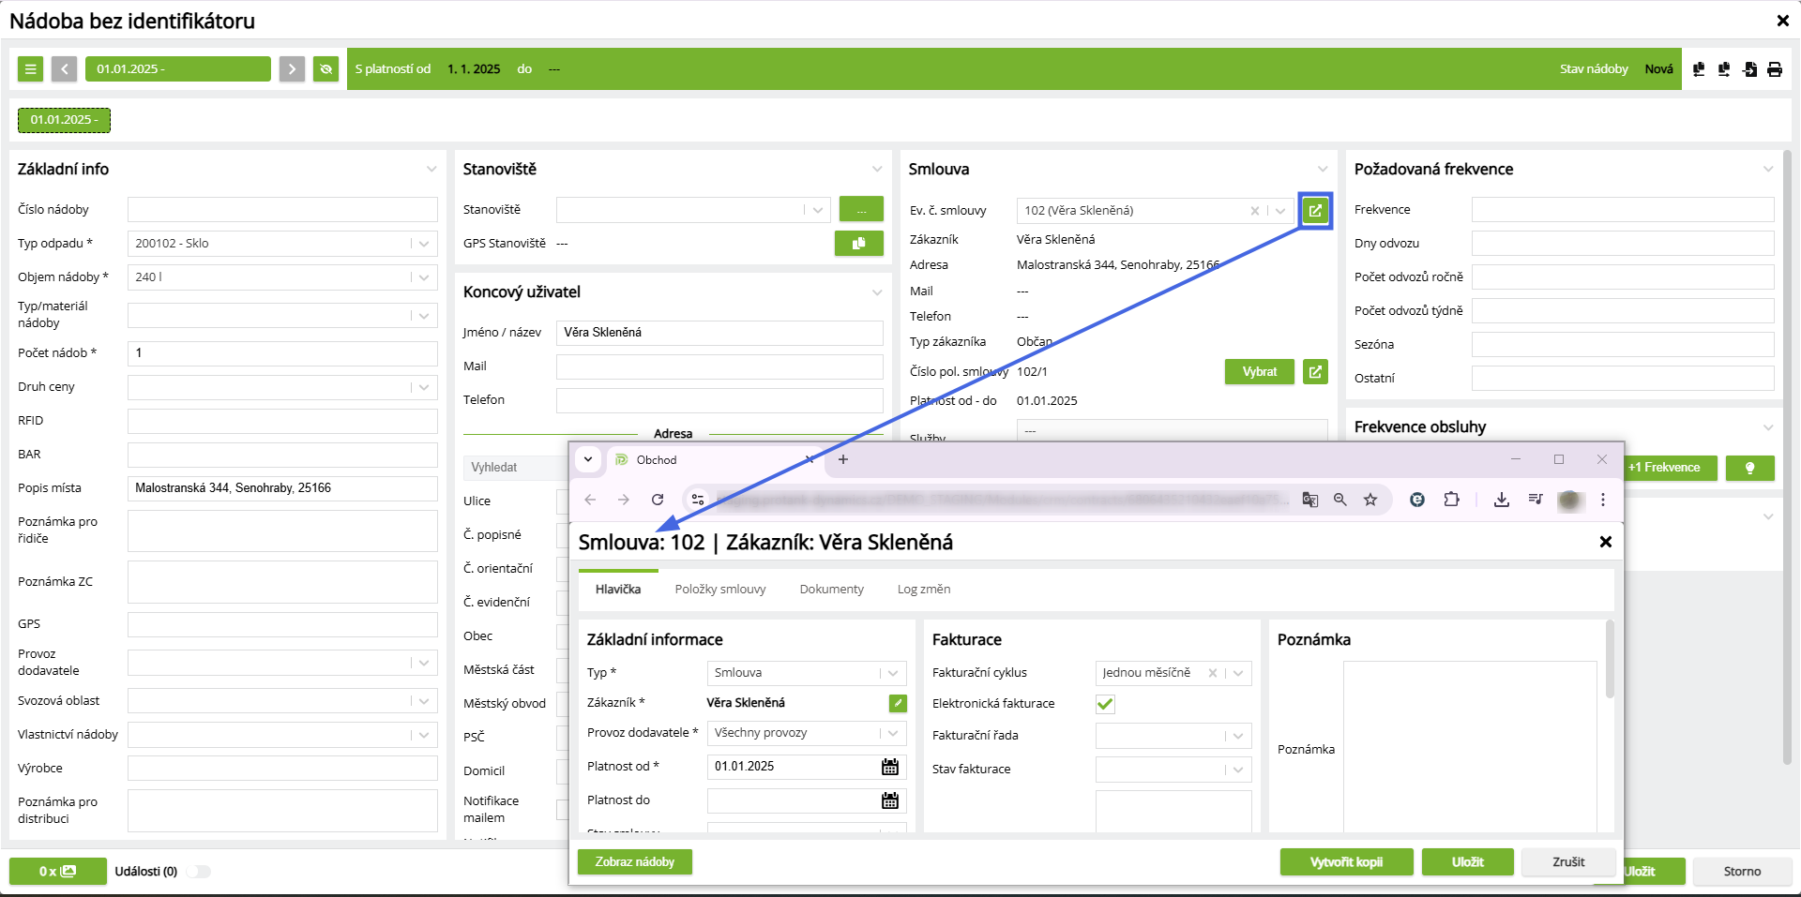Image resolution: width=1801 pixels, height=897 pixels.
Task: Click the Jméno / název field
Action: coord(719,333)
